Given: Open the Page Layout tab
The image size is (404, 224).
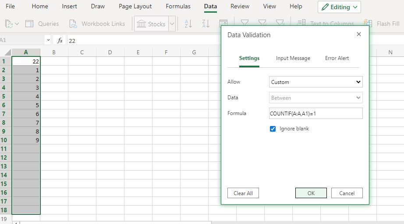Looking at the screenshot, I should tap(135, 7).
